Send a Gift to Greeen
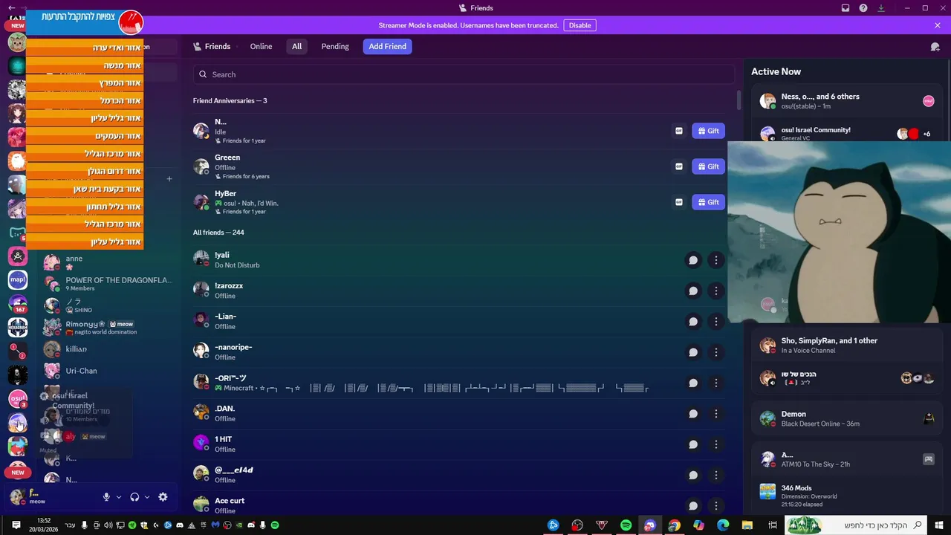 (x=708, y=166)
